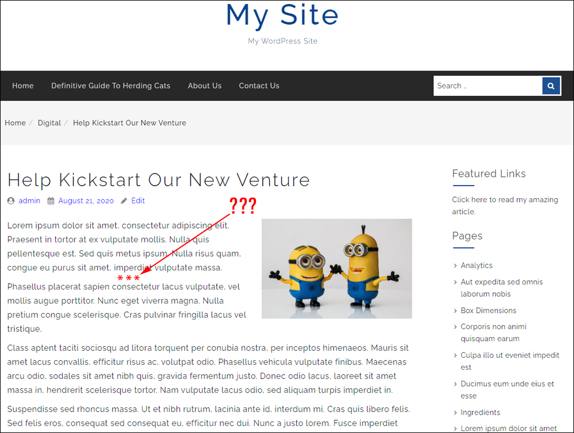This screenshot has height=433, width=574.
Task: Click the calendar icon next to the date
Action: click(x=51, y=201)
